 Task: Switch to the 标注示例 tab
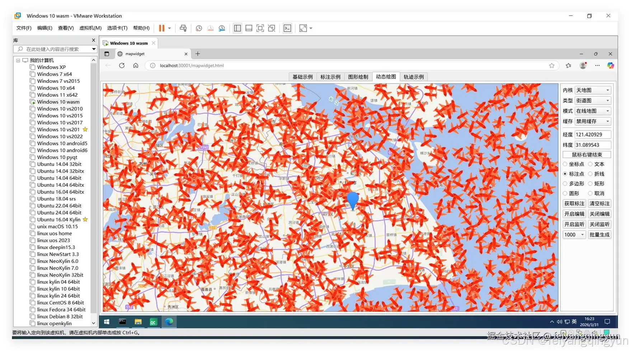[330, 77]
